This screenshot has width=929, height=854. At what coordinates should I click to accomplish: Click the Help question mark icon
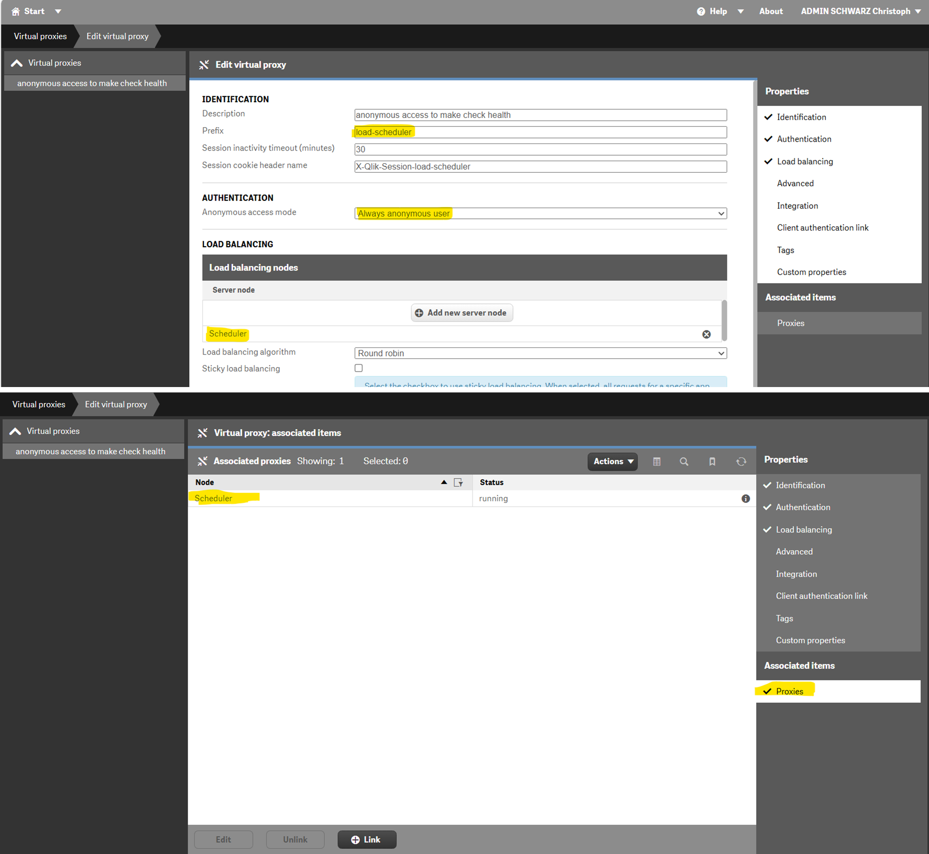(702, 11)
